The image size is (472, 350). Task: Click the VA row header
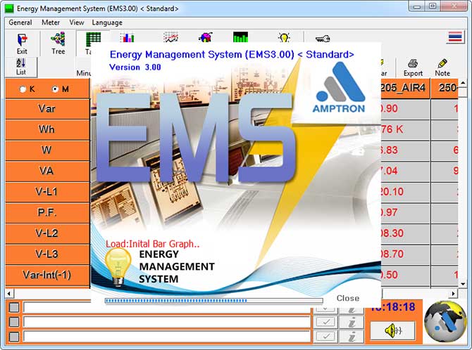tap(47, 171)
